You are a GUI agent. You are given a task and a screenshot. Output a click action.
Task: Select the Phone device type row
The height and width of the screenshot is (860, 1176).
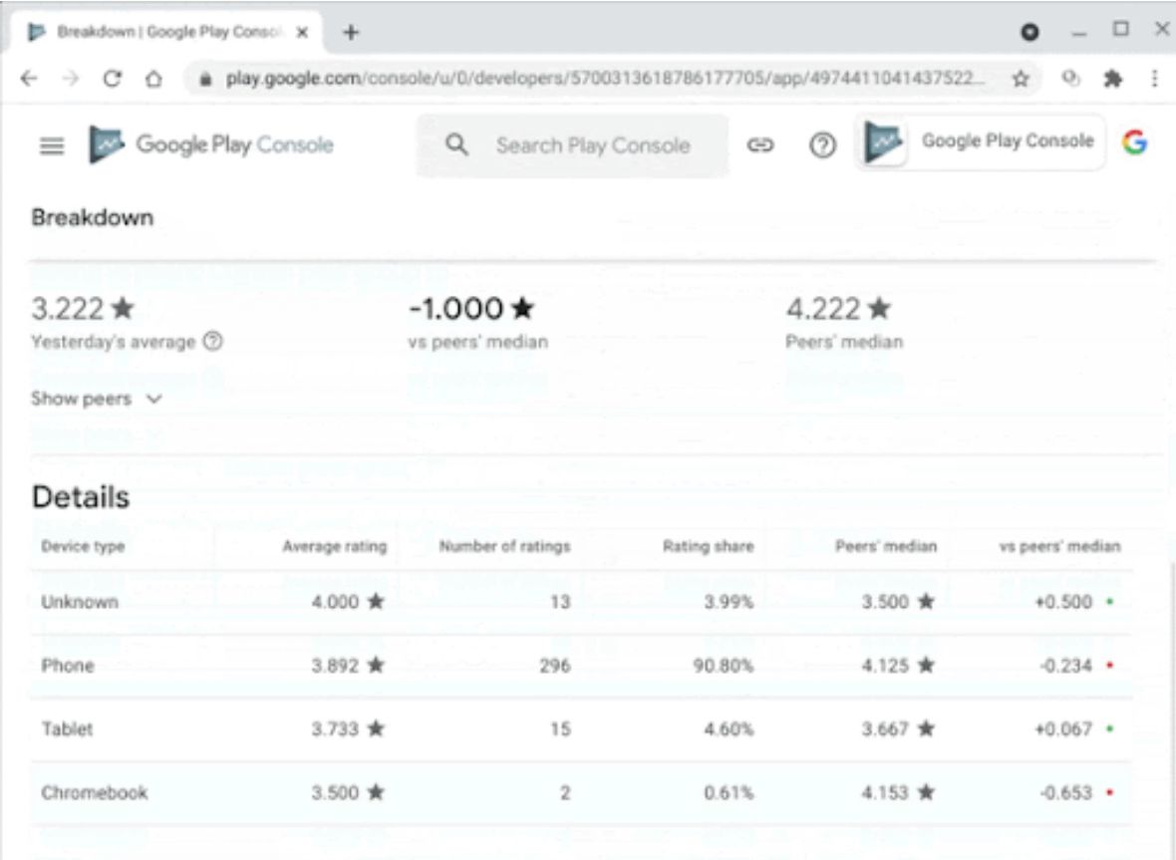coord(581,666)
